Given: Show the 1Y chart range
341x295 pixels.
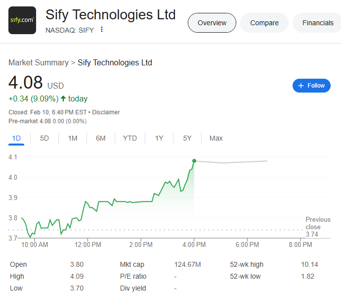Looking at the screenshot, I should (159, 138).
